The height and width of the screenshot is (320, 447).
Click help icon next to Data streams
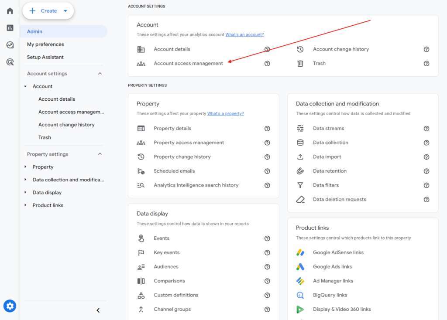click(426, 129)
